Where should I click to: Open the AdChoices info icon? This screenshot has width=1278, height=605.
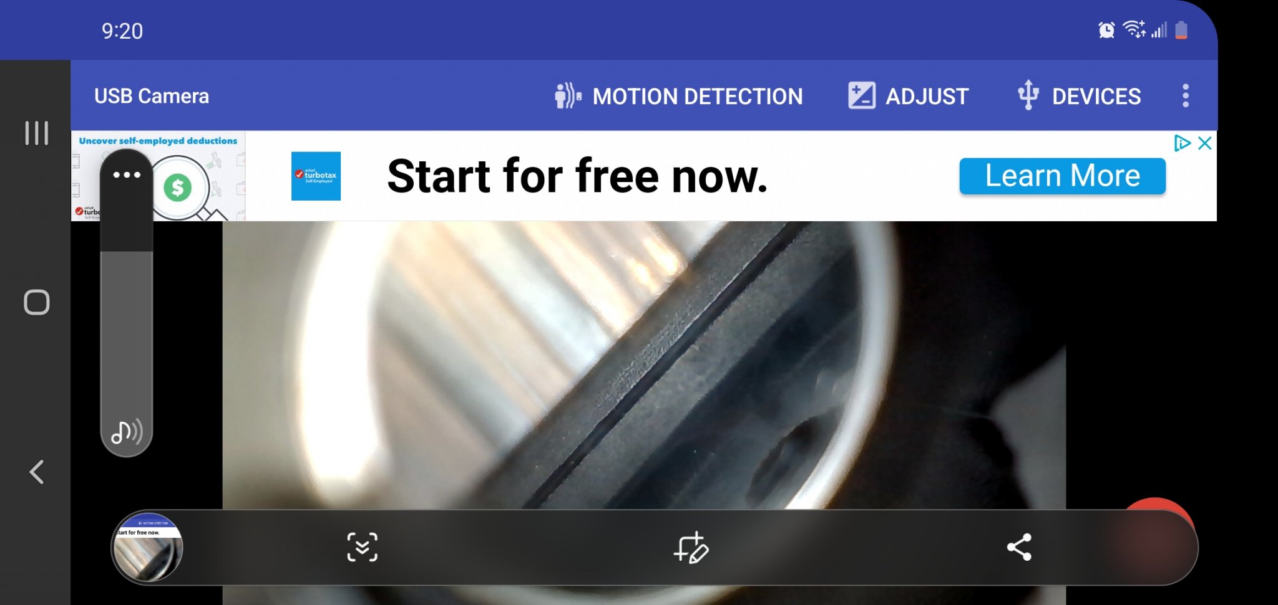coord(1182,143)
